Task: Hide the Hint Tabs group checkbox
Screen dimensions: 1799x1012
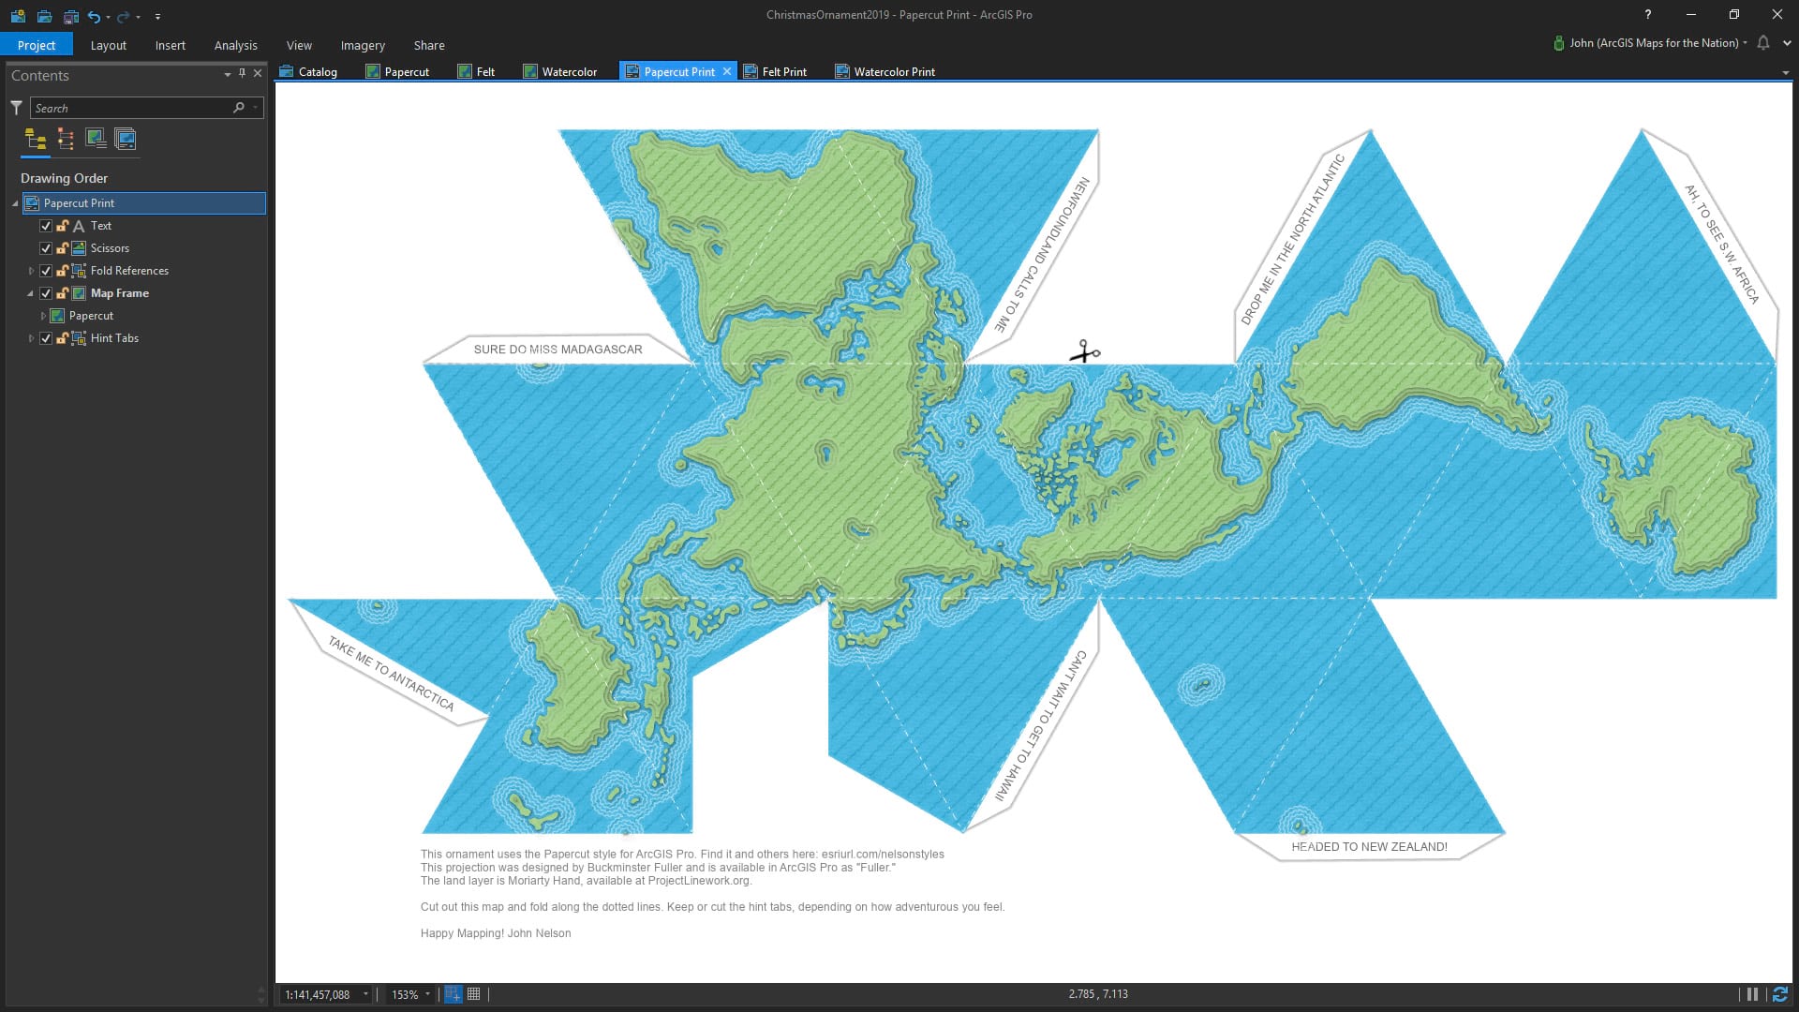Action: 45,338
